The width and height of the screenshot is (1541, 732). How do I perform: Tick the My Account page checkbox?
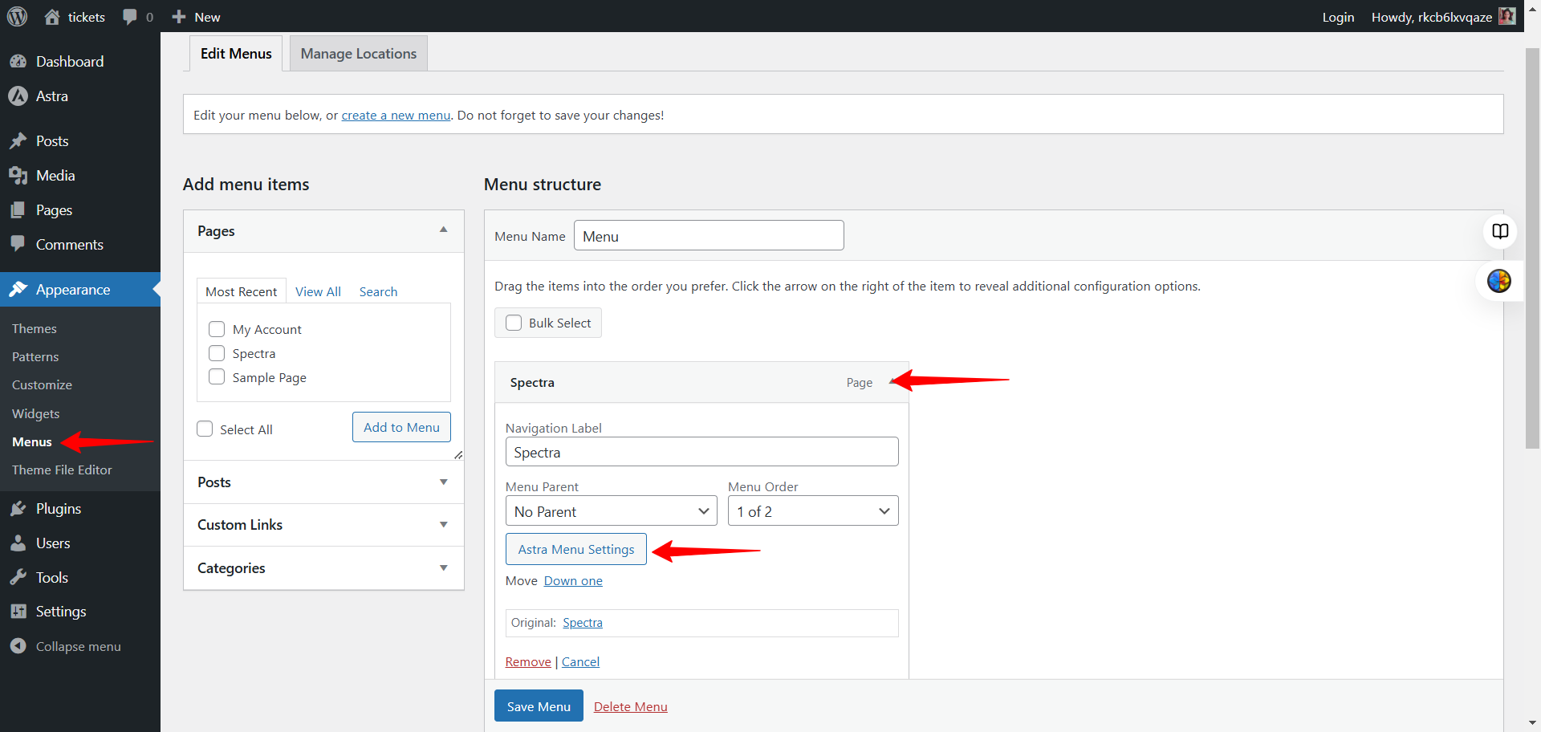click(217, 329)
